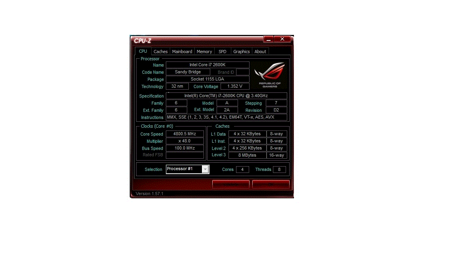Click the Specification field with i7-2600K CPU @ 3.40GHz

tap(227, 96)
